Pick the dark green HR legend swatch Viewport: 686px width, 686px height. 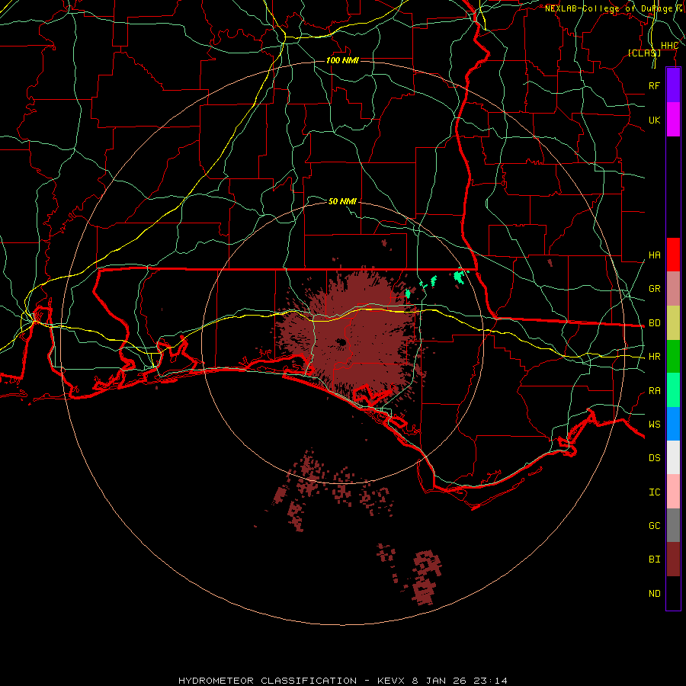(x=673, y=357)
